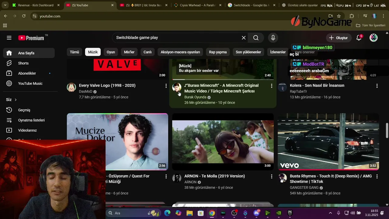Open the YouTube account avatar menu
Image resolution: width=389 pixels, height=219 pixels.
374,38
